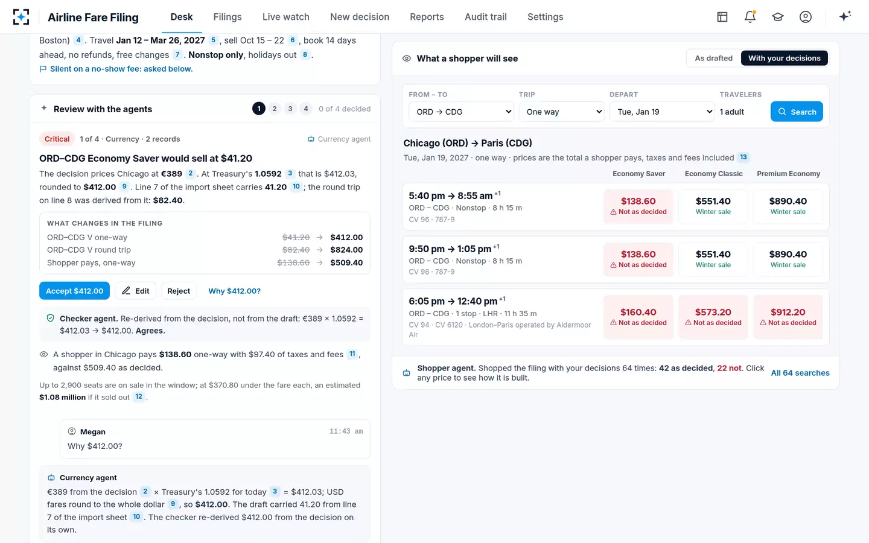Open the sparkle assistant icon
Image resolution: width=869 pixels, height=543 pixels.
(x=845, y=16)
